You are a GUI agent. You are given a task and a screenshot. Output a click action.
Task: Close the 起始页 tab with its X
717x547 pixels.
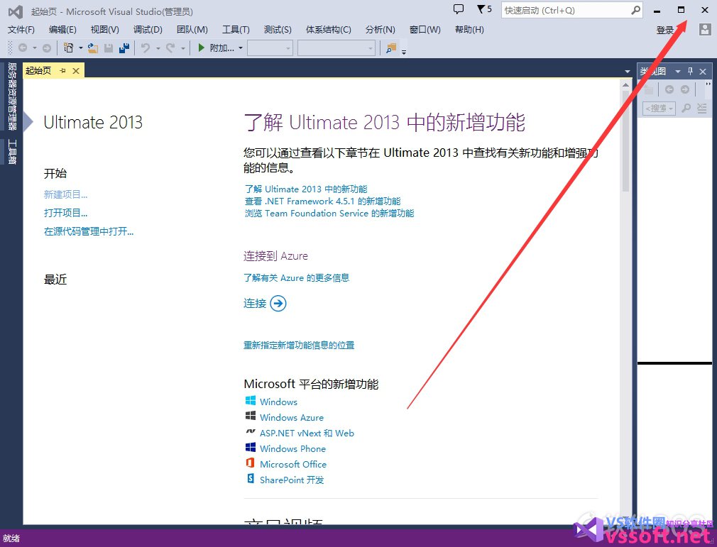point(76,71)
